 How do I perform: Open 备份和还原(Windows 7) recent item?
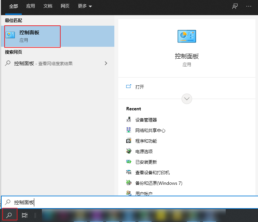coord(158,183)
